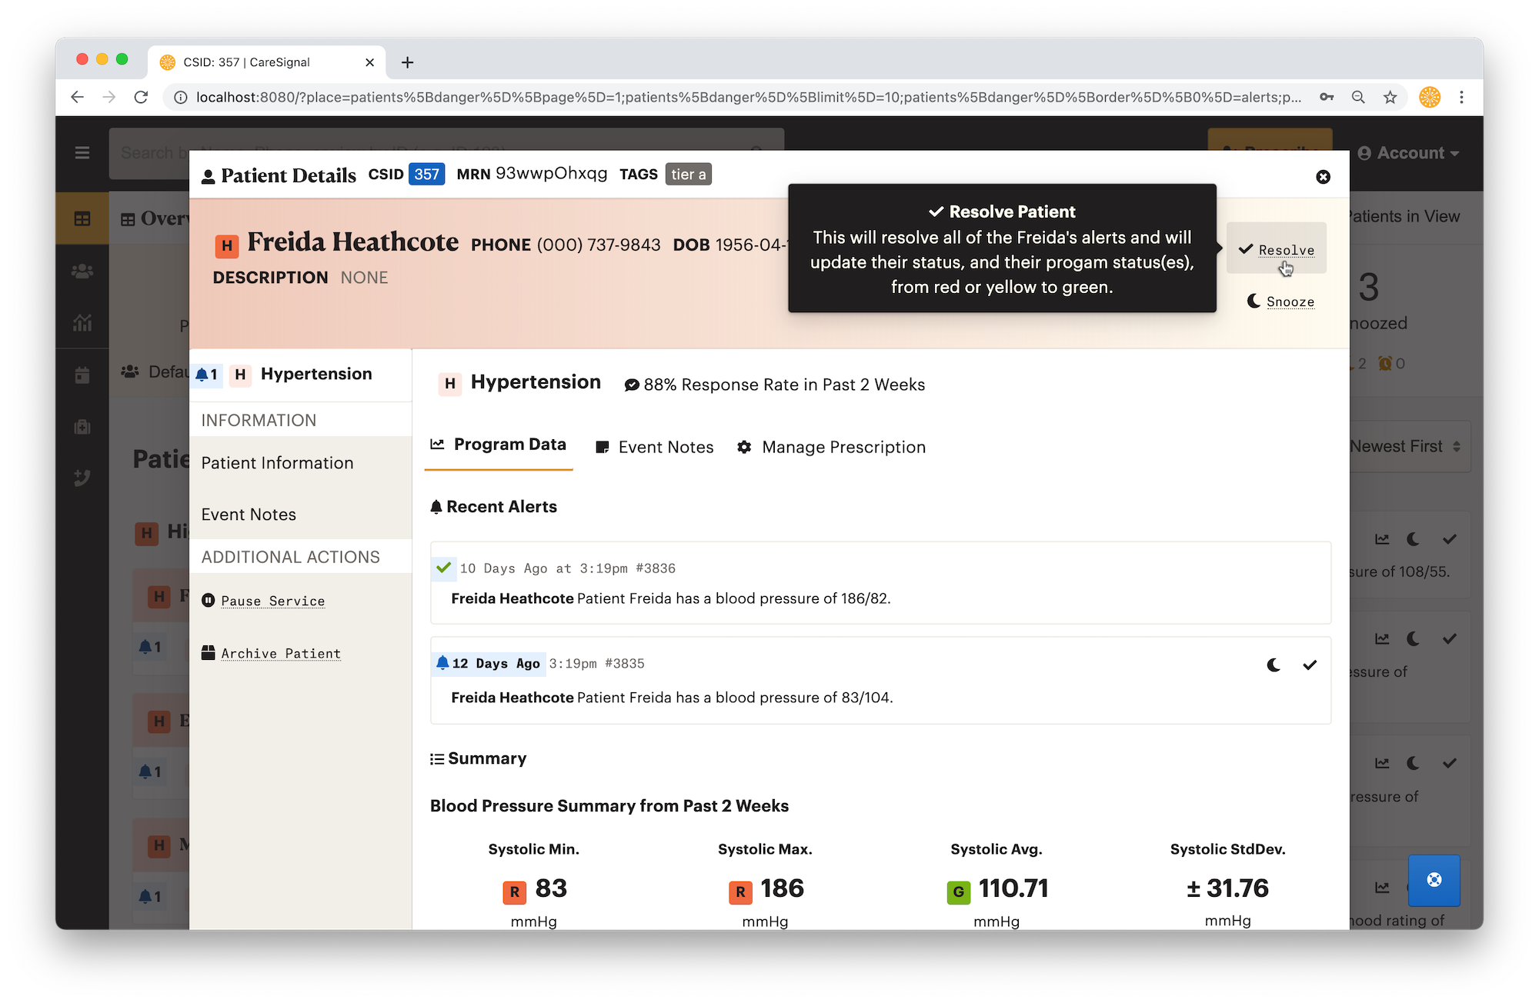Click the CSID 357 badge
Image resolution: width=1539 pixels, height=1003 pixels.
(426, 175)
